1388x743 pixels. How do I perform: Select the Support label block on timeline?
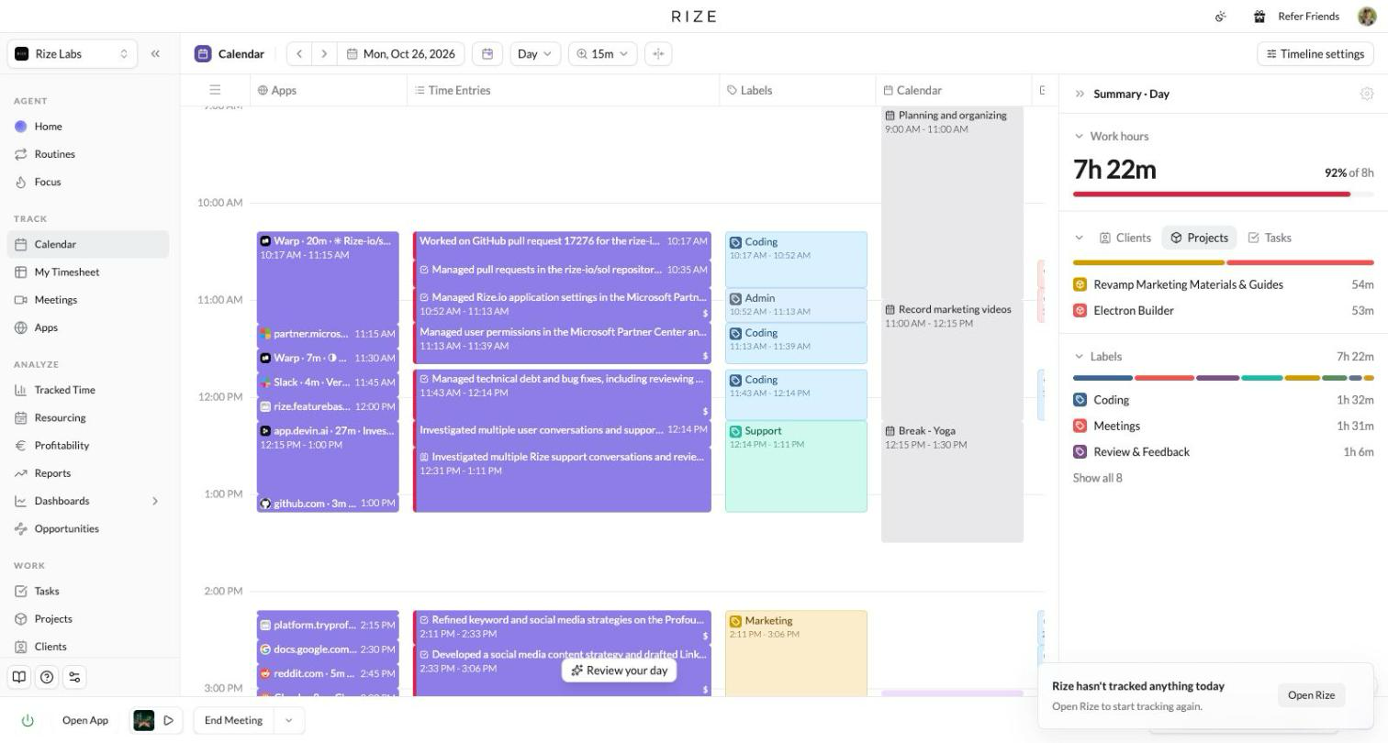click(x=796, y=466)
